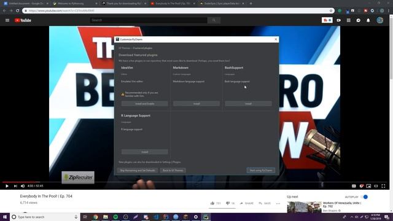Click Install and Enable for IdeaVim

145,104
